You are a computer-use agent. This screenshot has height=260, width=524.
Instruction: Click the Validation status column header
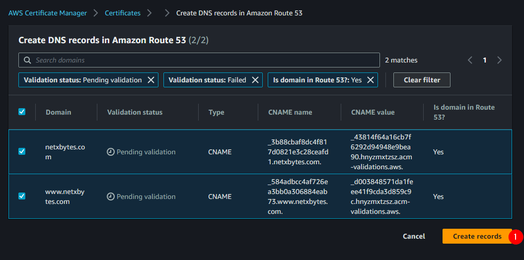coord(135,112)
